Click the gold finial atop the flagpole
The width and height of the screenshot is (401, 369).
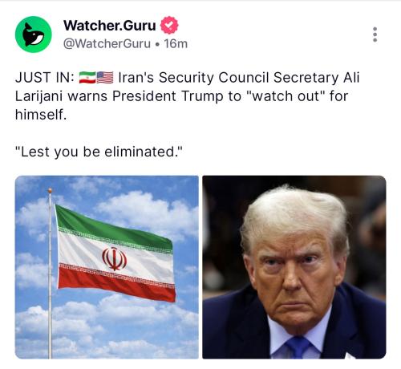coord(50,190)
